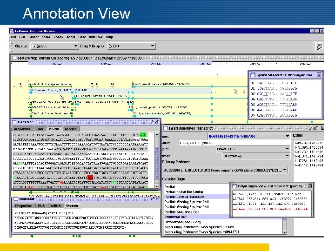Open the type dropdown showing Novel CDS

click(x=253, y=149)
